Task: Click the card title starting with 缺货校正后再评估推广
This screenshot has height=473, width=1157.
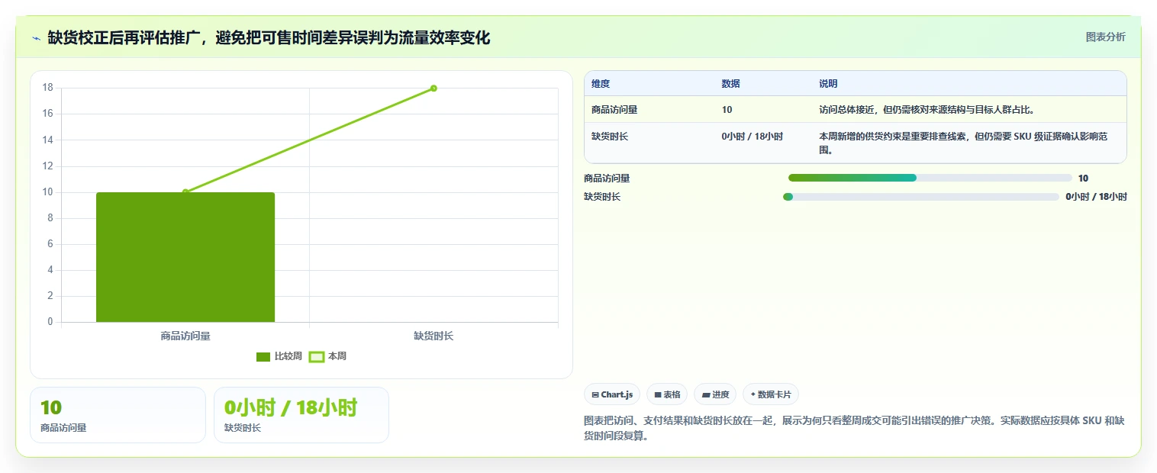Action: [x=269, y=37]
